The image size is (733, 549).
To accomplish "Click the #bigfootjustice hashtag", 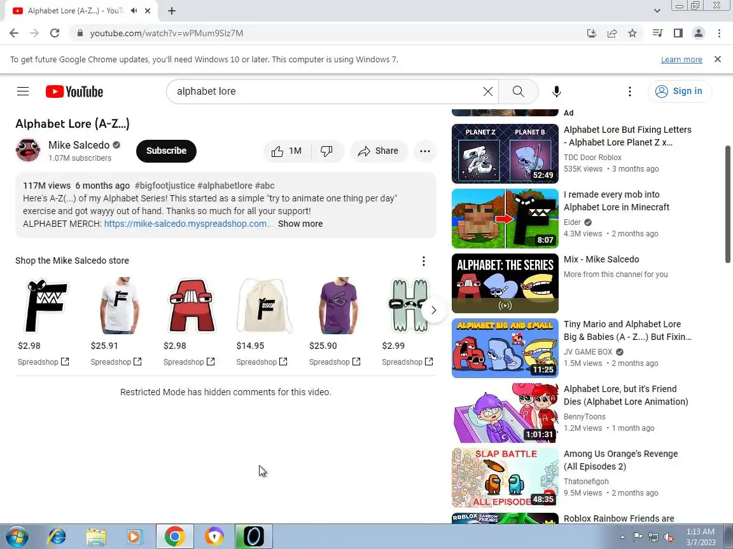I will [165, 186].
